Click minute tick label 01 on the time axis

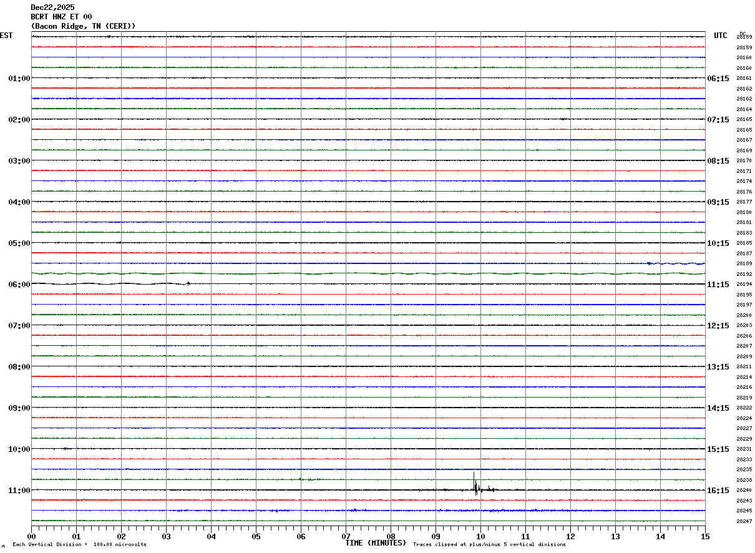77,536
